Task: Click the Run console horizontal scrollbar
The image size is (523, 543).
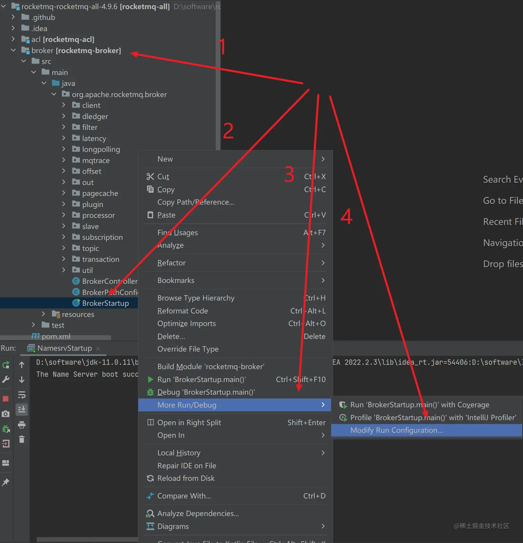Action: [87, 540]
